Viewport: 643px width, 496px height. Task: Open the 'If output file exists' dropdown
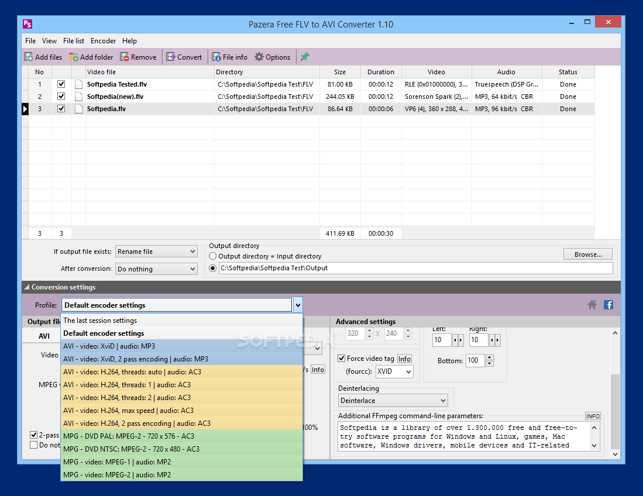[x=156, y=252]
